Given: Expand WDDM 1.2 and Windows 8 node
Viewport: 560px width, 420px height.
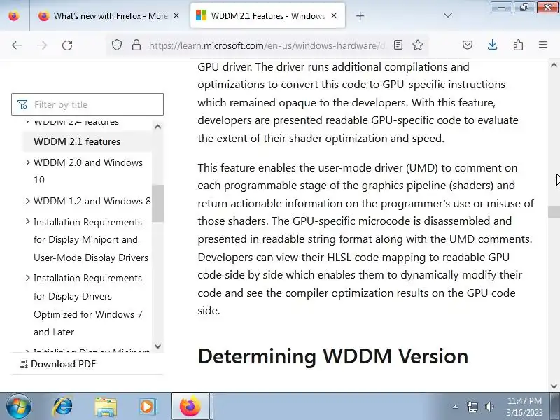Looking at the screenshot, I should click(x=27, y=201).
